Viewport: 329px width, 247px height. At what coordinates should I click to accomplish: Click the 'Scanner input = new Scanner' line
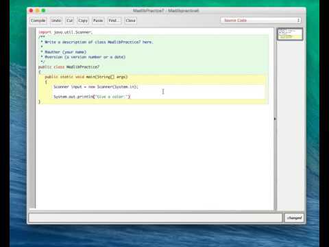click(x=96, y=87)
